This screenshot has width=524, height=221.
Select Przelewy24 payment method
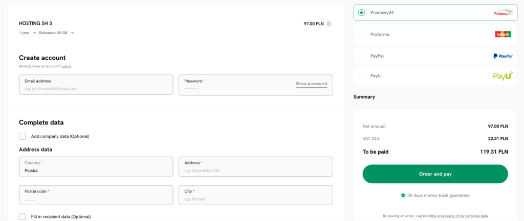[x=361, y=13]
